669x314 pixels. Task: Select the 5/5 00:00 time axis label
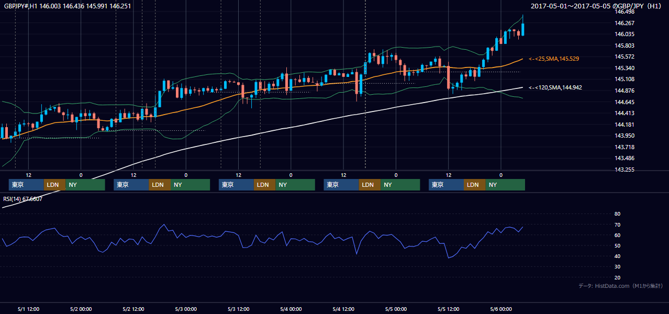(x=396, y=309)
